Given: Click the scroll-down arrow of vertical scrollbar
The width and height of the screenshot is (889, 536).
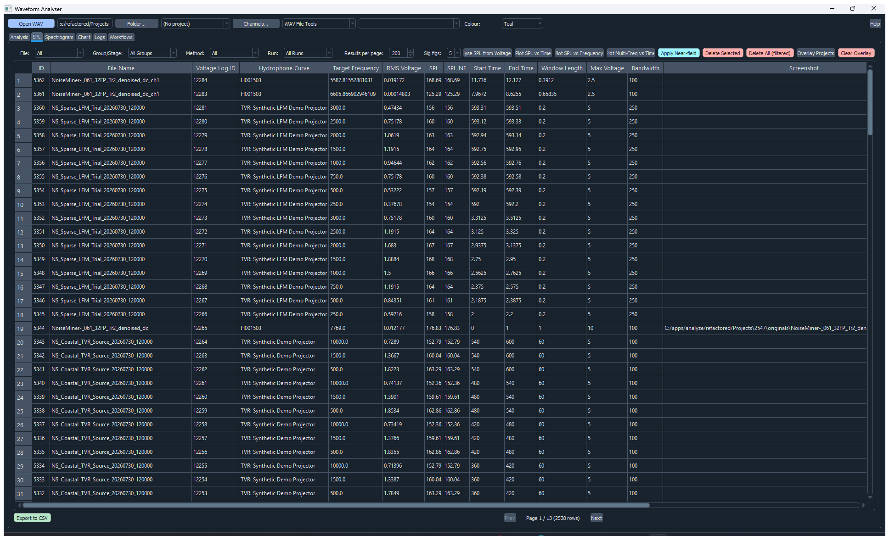Looking at the screenshot, I should [870, 497].
